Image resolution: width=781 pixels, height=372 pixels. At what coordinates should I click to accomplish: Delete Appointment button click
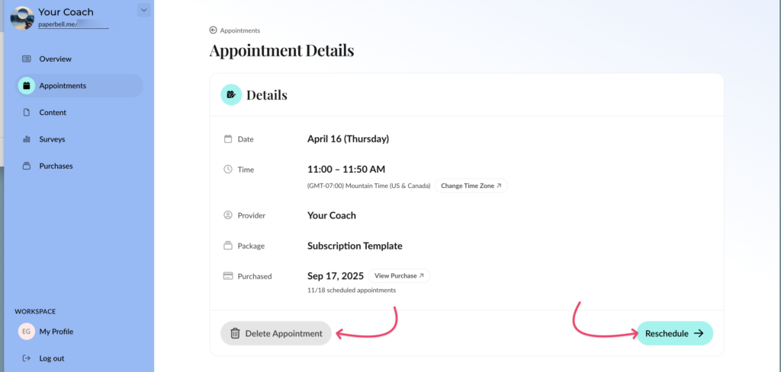(276, 333)
